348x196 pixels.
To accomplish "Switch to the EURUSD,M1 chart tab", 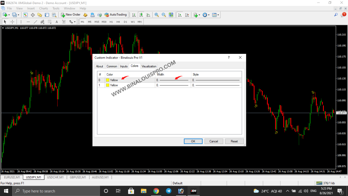I will [11, 177].
